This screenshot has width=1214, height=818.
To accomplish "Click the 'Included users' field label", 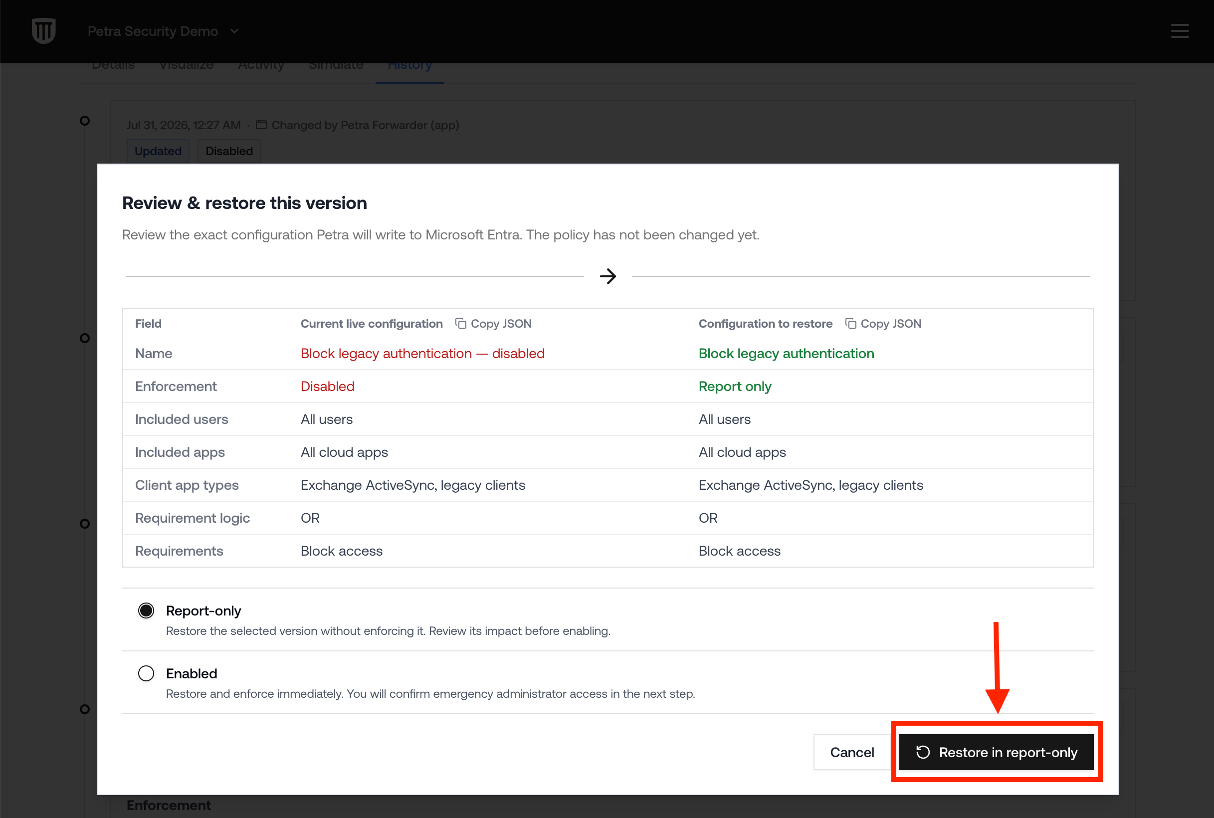I will (x=182, y=419).
